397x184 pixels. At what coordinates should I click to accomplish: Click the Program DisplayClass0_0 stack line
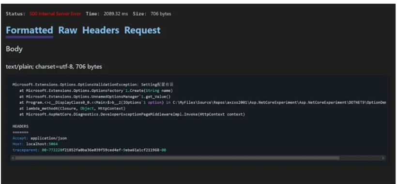pos(202,102)
